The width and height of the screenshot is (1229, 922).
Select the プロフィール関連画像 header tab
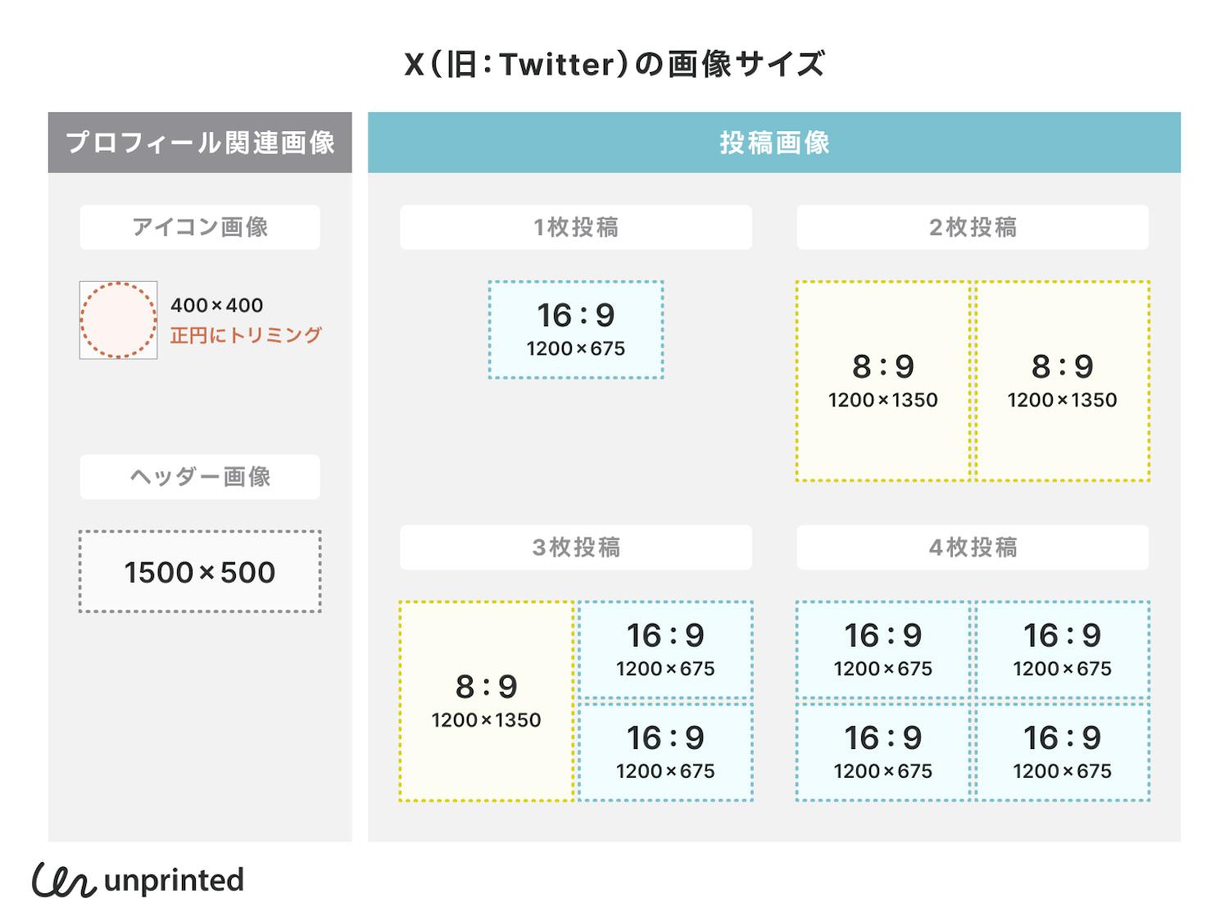(x=200, y=143)
